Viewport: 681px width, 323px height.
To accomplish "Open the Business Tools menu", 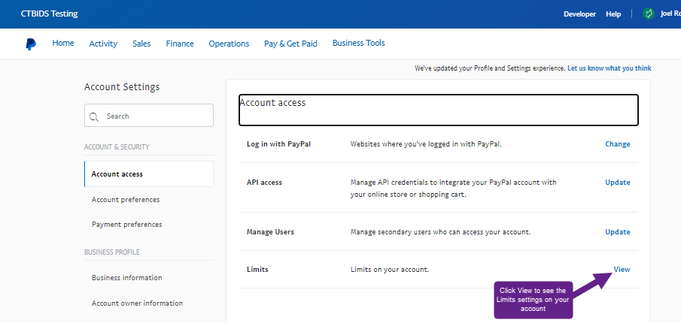I will pos(359,43).
